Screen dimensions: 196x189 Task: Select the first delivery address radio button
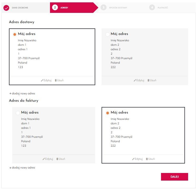15,34
